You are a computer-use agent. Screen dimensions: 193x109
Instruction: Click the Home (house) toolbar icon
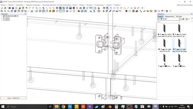[x=23, y=8]
